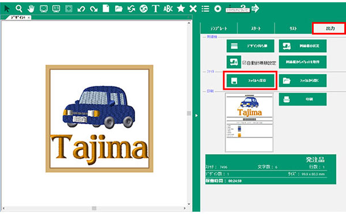Click the 1:1 actual size view icon
The height and width of the screenshot is (214, 346).
point(56,9)
